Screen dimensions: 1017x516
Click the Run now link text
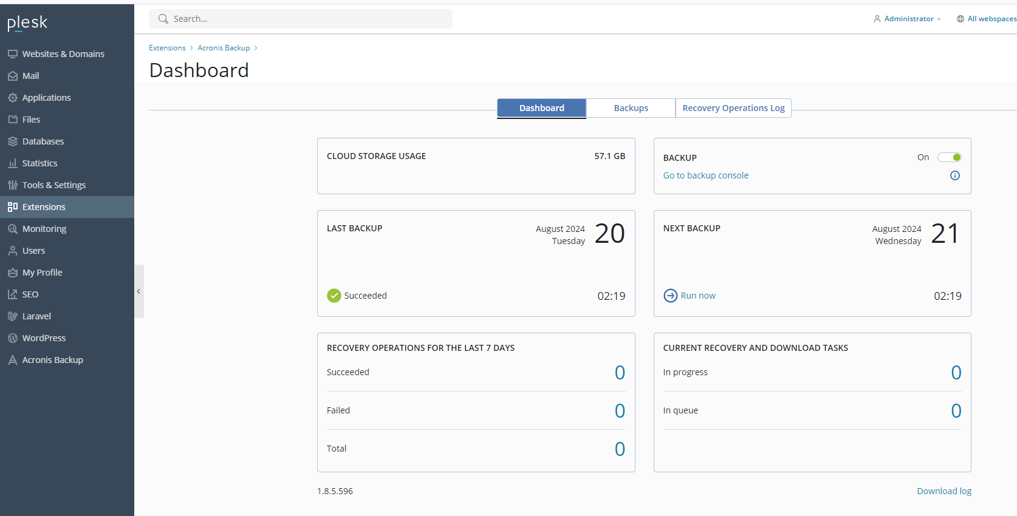pos(698,296)
